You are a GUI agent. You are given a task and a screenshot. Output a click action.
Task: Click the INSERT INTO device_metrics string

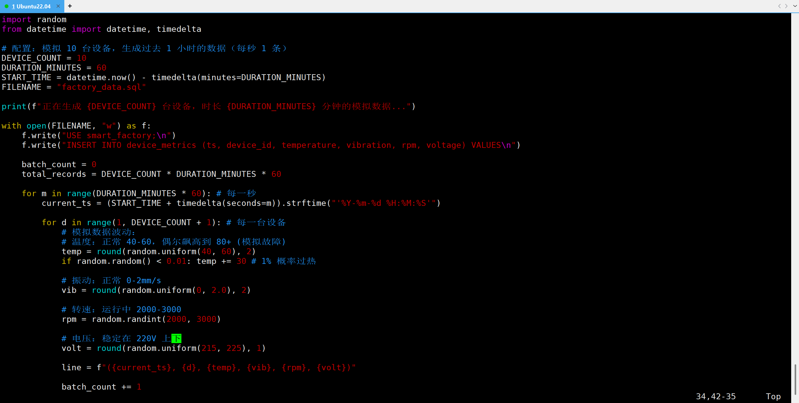pos(131,145)
